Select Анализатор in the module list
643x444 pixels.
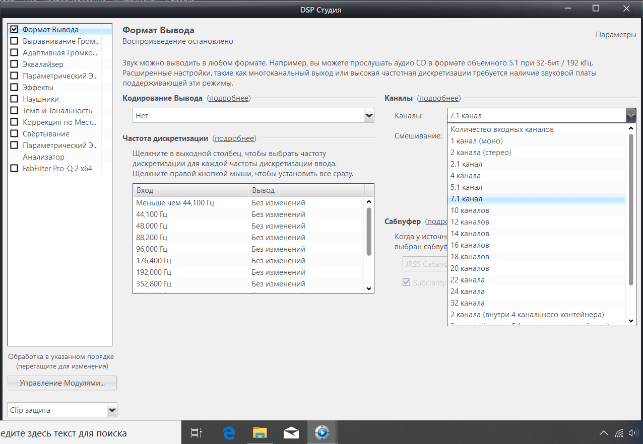(x=44, y=157)
